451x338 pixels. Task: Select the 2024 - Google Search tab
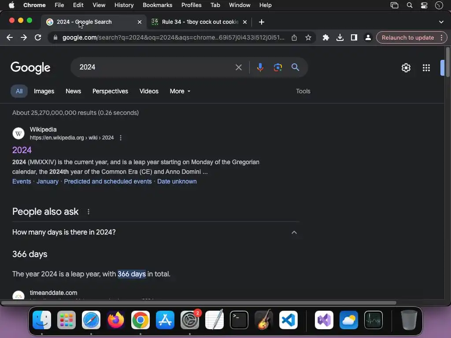[x=93, y=22]
